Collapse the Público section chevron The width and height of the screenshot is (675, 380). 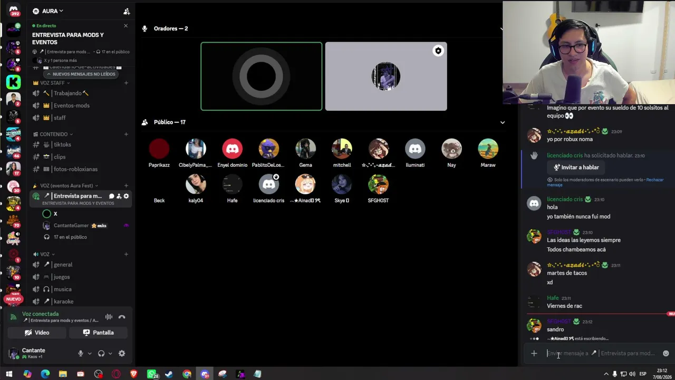502,122
